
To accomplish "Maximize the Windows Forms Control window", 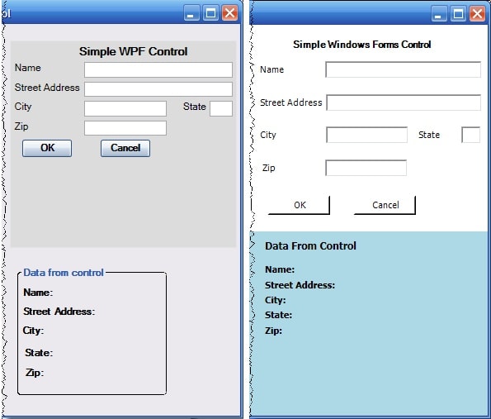I will coord(458,13).
